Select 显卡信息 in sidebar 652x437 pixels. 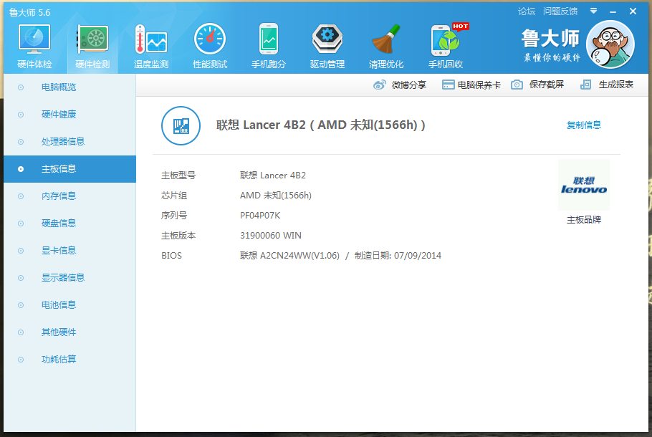click(x=70, y=250)
